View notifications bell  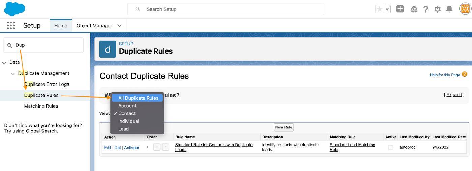[449, 9]
